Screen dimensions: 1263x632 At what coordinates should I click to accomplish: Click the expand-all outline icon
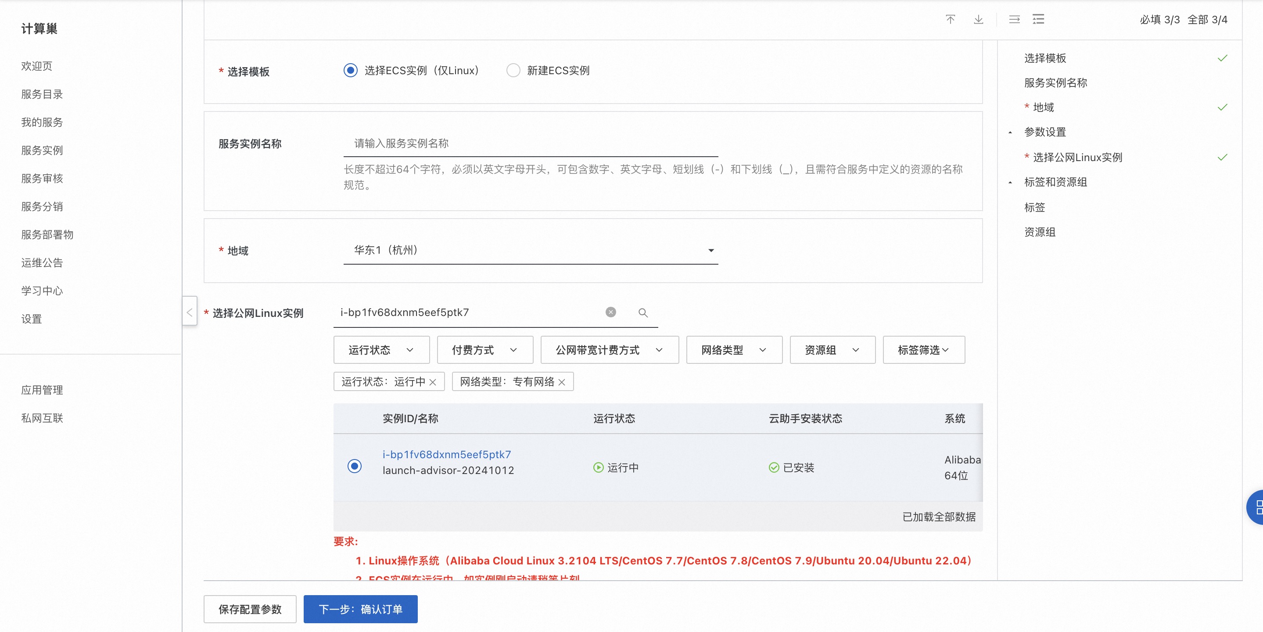[x=1038, y=20]
